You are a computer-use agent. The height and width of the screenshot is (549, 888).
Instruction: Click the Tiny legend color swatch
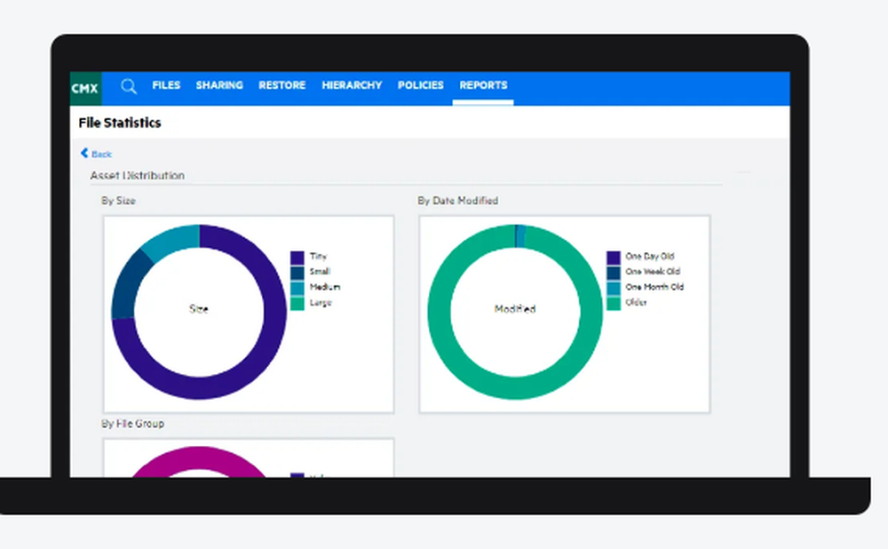(297, 258)
